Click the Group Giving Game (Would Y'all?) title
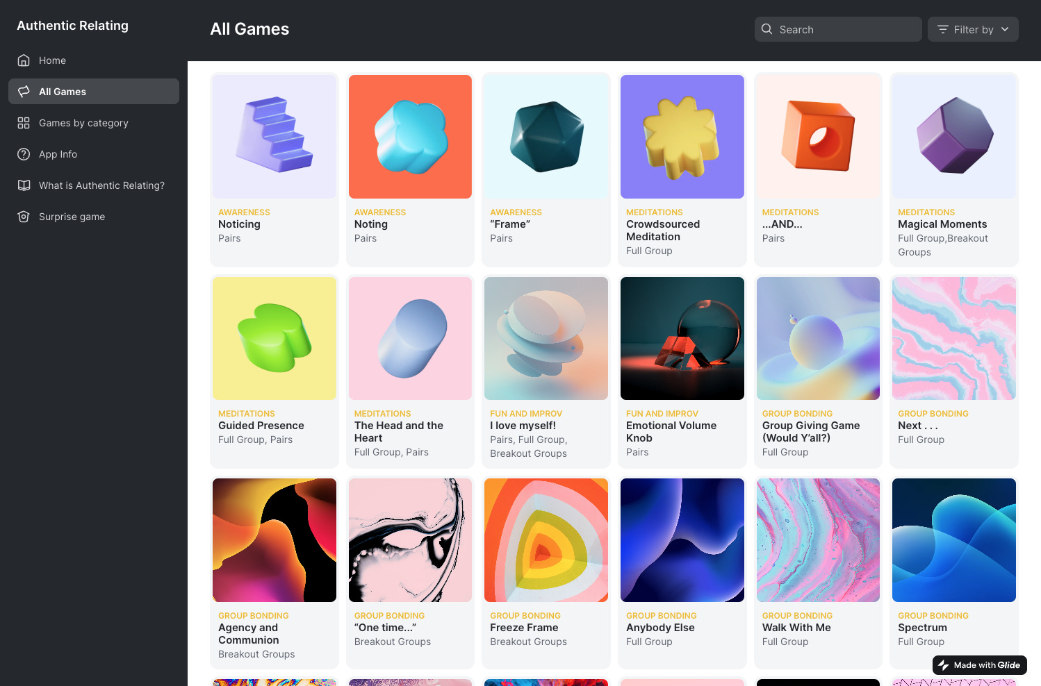 pyautogui.click(x=811, y=432)
